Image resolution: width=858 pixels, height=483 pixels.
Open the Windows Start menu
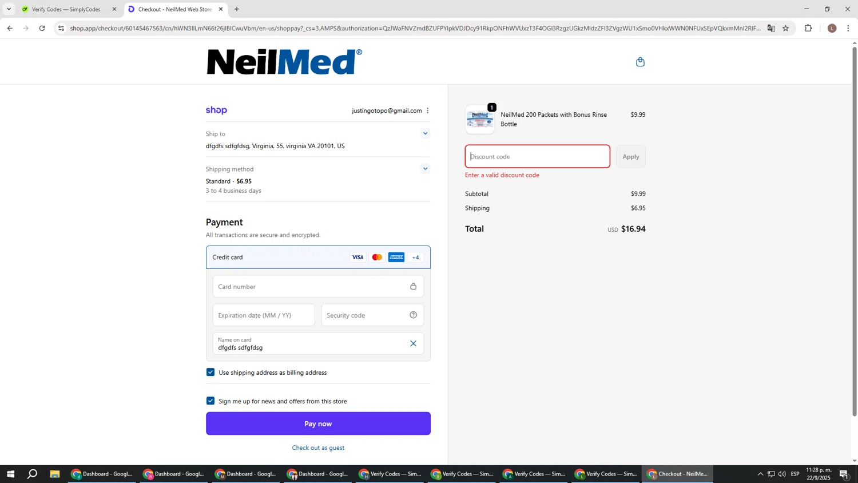pyautogui.click(x=10, y=474)
